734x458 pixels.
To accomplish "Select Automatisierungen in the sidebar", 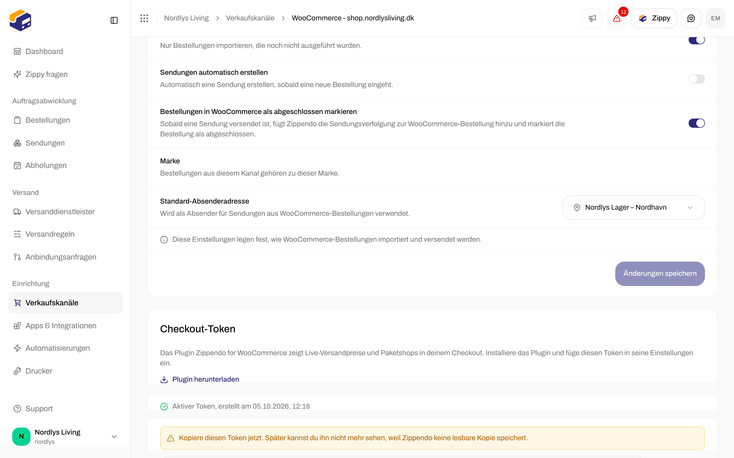I will 65,348.
